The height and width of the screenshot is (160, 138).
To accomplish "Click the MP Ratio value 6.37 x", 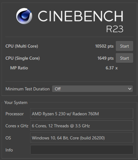I will 112,68.
